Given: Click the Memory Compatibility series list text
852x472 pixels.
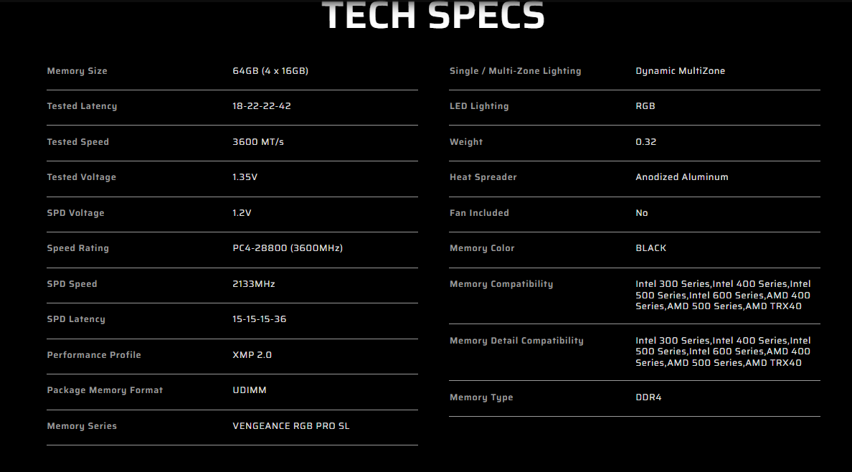Looking at the screenshot, I should pos(723,296).
